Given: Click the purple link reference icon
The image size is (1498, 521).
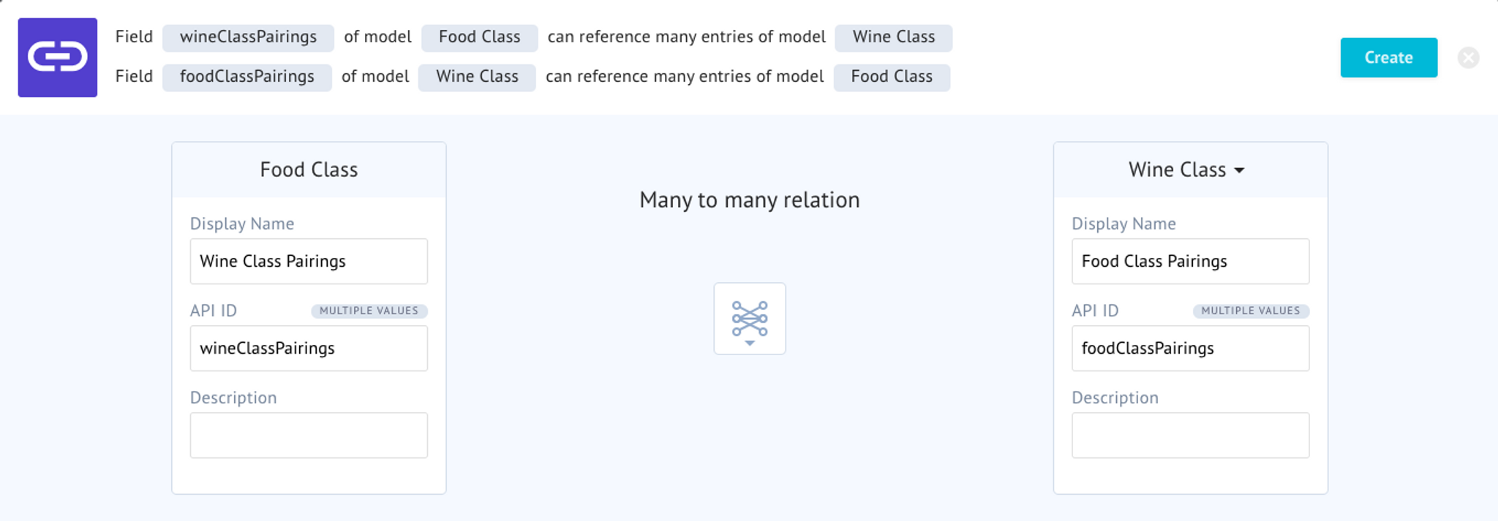Looking at the screenshot, I should [x=58, y=58].
